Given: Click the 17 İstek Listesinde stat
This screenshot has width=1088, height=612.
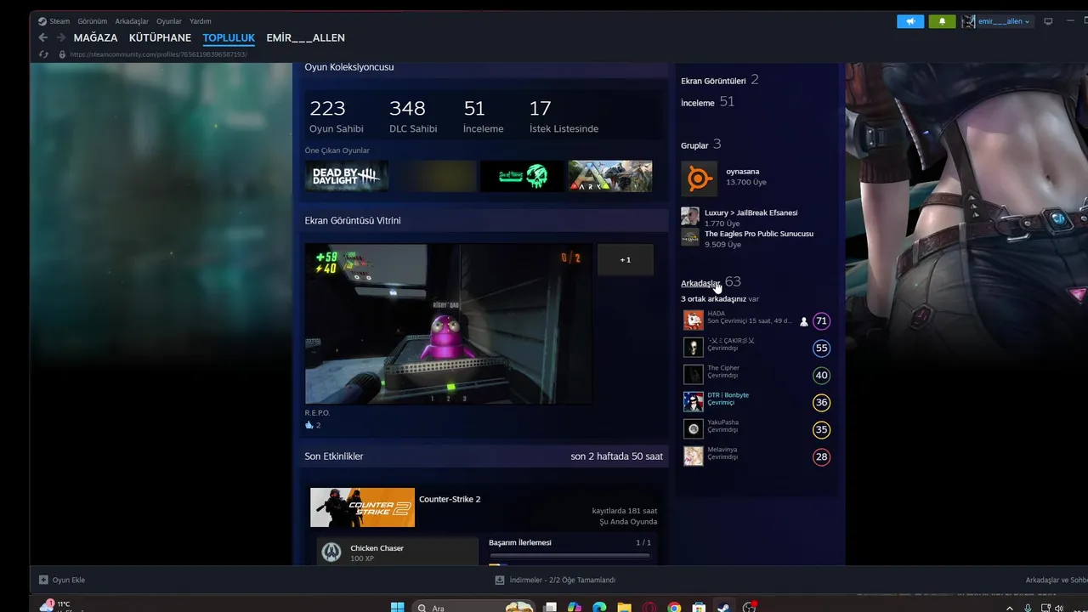Looking at the screenshot, I should 564,116.
